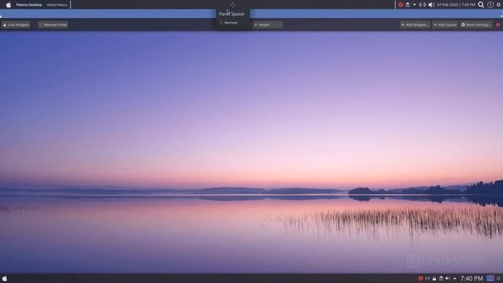Click Add Spacer button
Image resolution: width=503 pixels, height=283 pixels.
445,24
